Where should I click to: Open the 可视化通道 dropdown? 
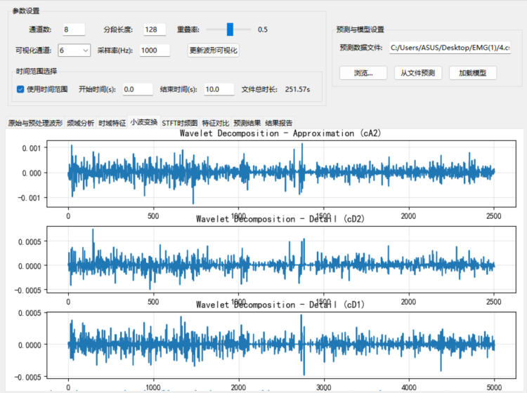coord(74,51)
